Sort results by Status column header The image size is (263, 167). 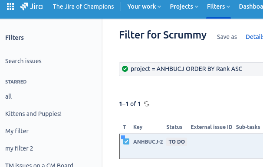click(x=174, y=127)
